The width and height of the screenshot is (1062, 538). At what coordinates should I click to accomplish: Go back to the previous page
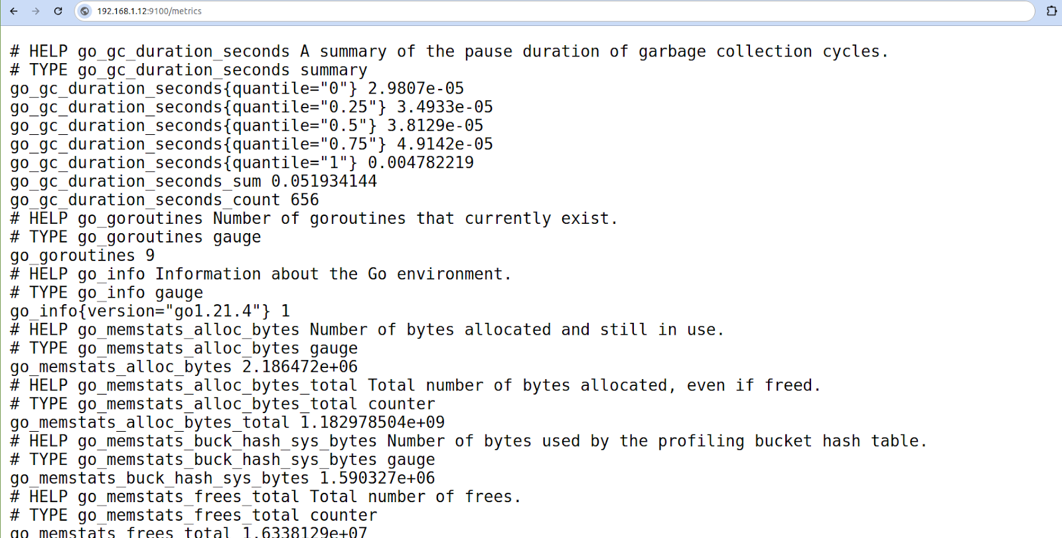coord(14,11)
